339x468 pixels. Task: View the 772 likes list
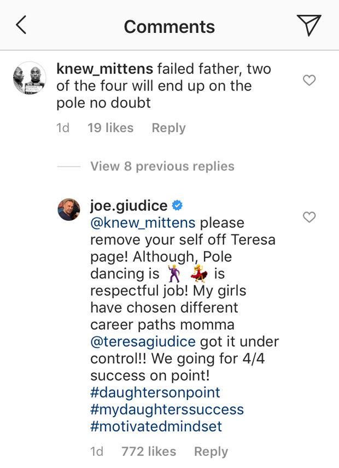pyautogui.click(x=149, y=452)
